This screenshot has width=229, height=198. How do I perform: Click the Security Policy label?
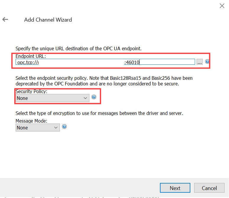point(31,92)
